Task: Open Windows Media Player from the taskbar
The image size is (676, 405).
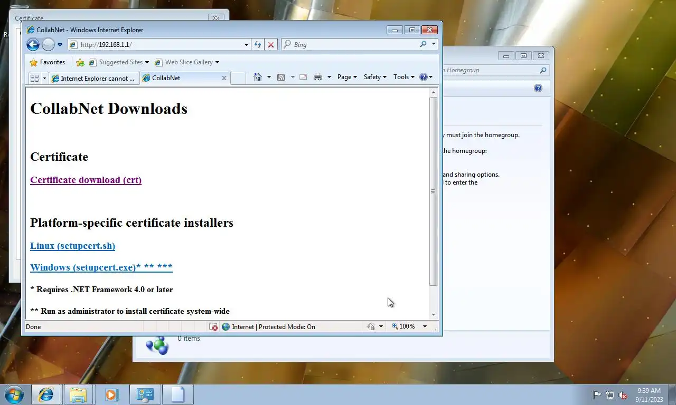Action: 111,394
